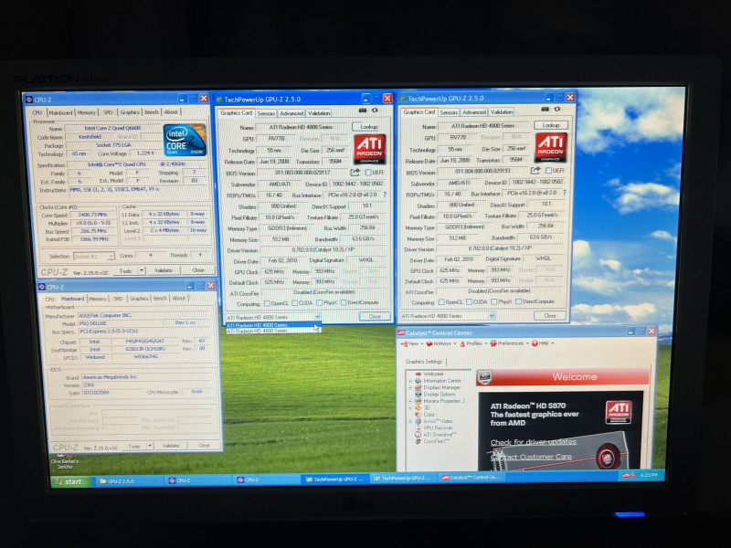This screenshot has height=548, width=731.
Task: Open the SPD tab in CPU-Z Mainboard window
Action: 118,299
